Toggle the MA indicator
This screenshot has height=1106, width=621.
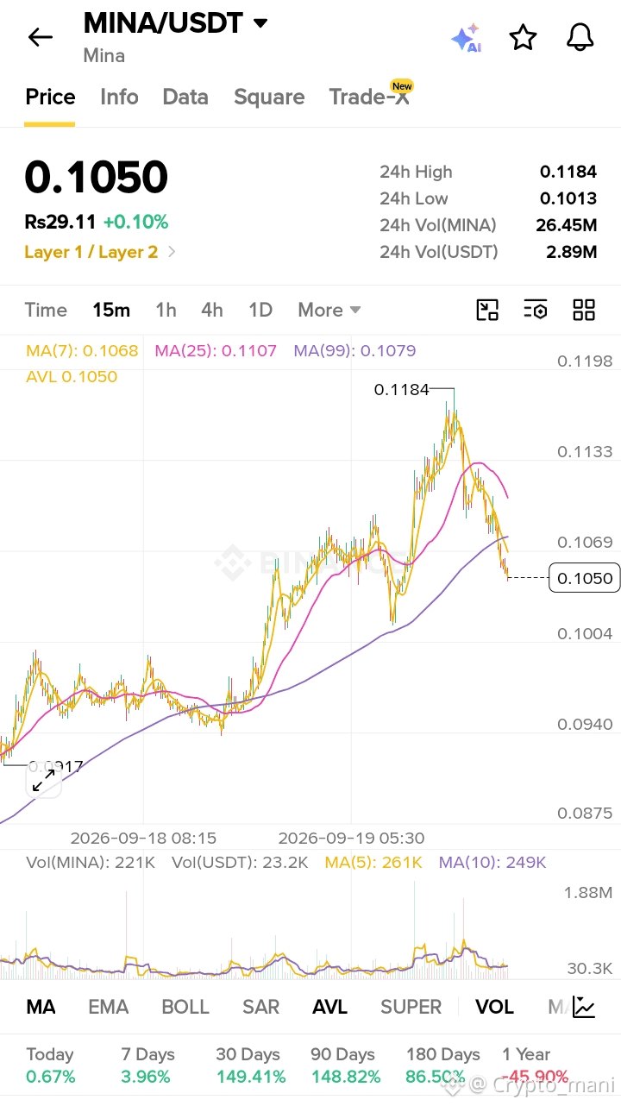[x=41, y=1007]
